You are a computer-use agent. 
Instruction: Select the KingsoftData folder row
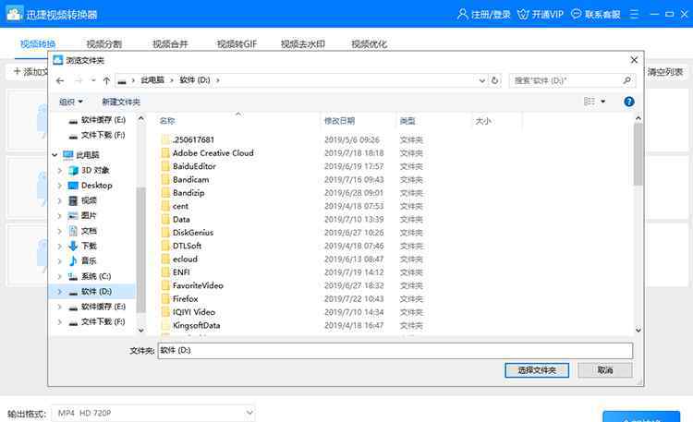[292, 325]
